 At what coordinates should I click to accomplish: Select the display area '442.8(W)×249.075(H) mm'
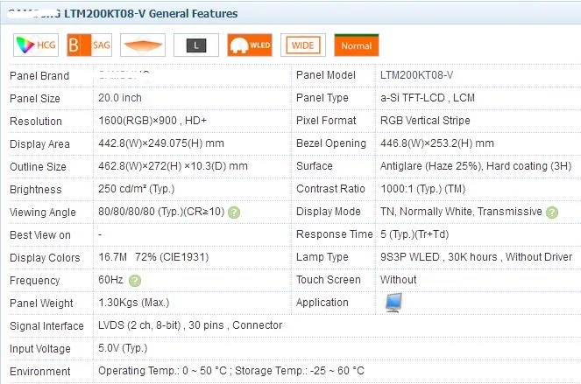[161, 143]
